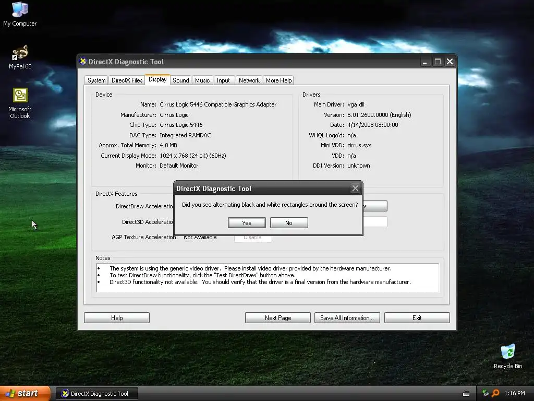Click the device name Cirrus Logic 5446 Compatible
This screenshot has height=401, width=534.
click(x=218, y=104)
